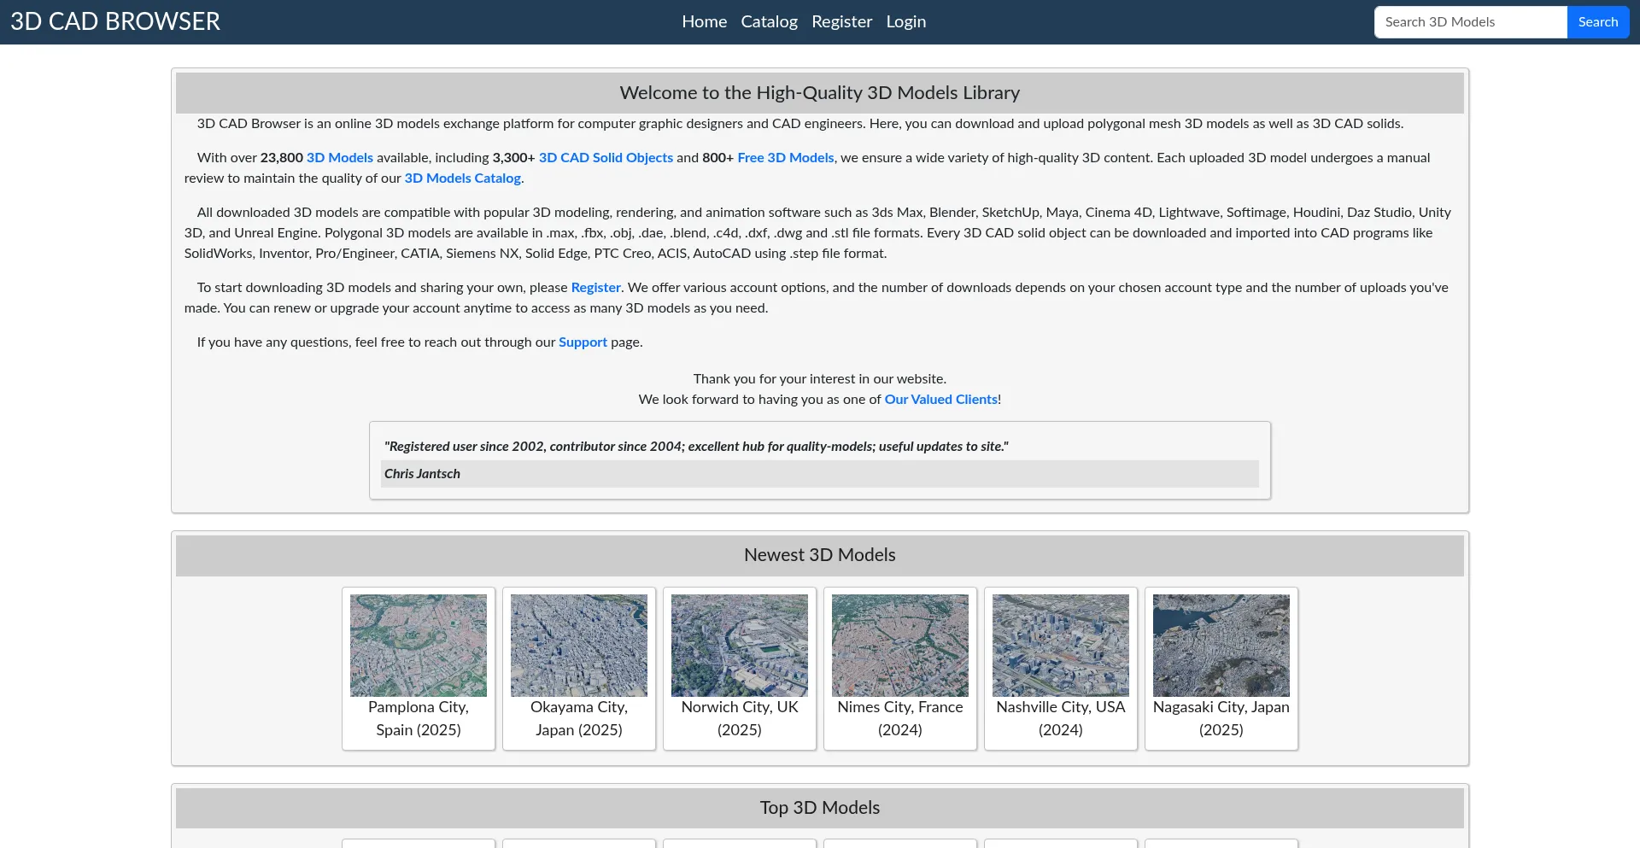Click the Nimes City, France (2024) caption
Image resolution: width=1640 pixels, height=848 pixels.
pos(899,718)
